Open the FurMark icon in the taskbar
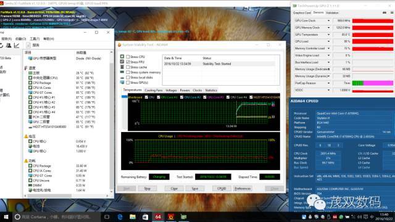 pos(171,216)
